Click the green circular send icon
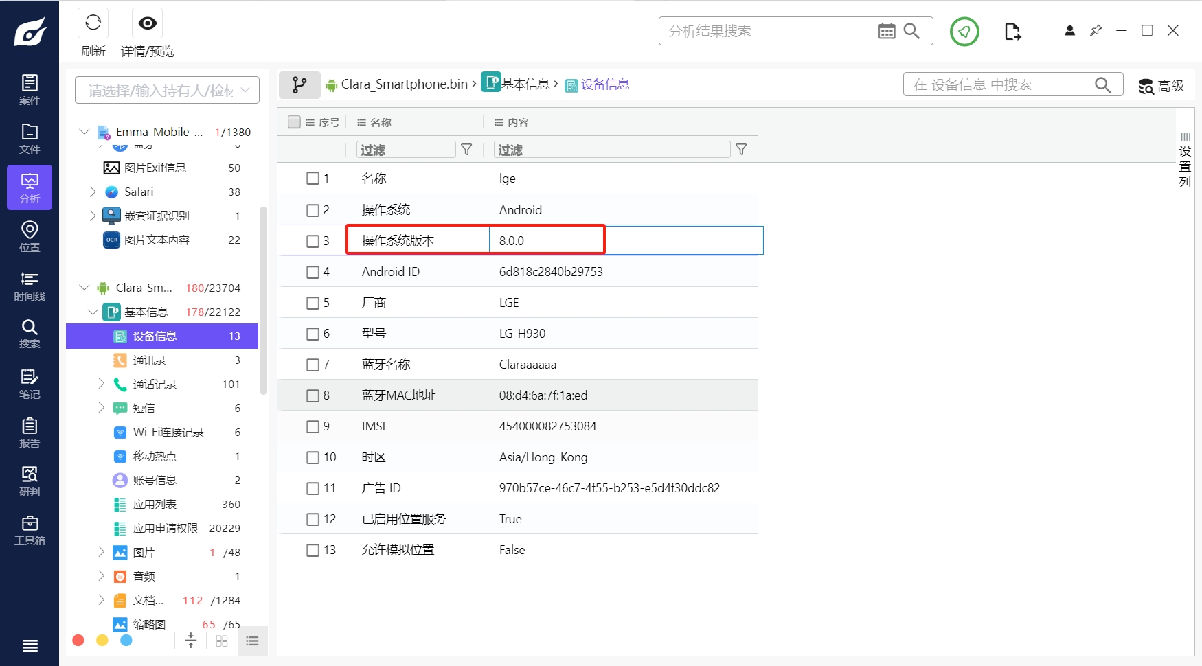This screenshot has width=1202, height=666. (x=964, y=32)
